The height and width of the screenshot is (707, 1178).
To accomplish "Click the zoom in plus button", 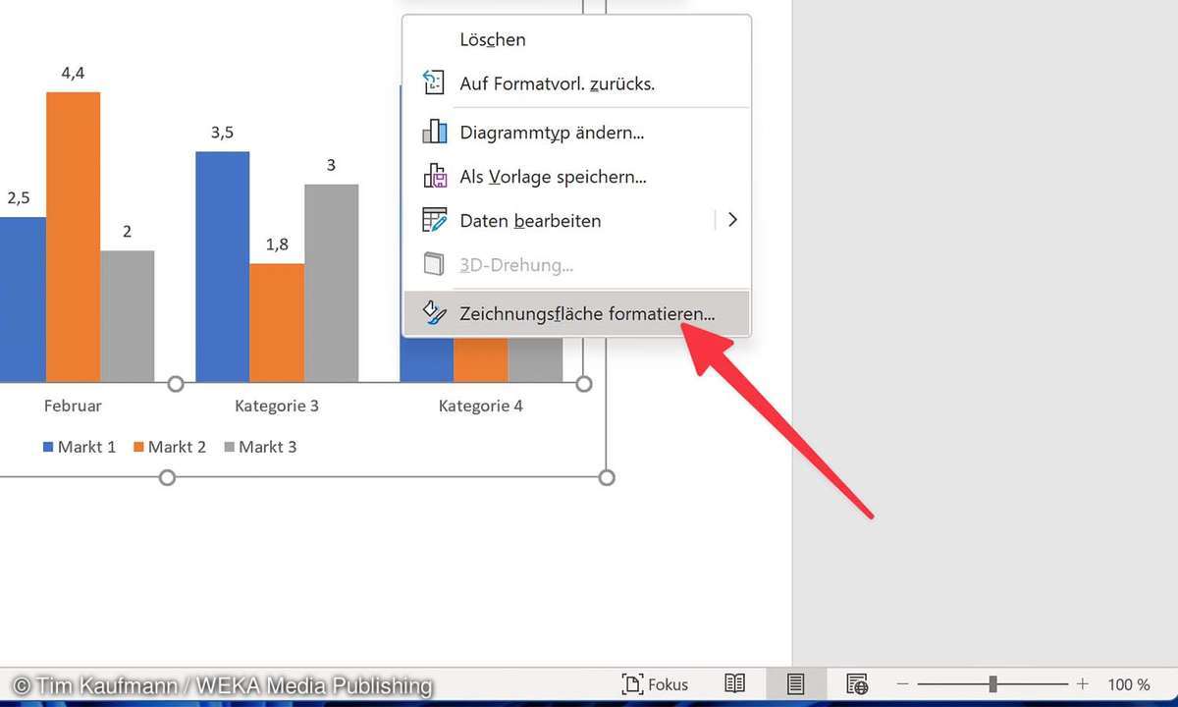I will pyautogui.click(x=1082, y=684).
